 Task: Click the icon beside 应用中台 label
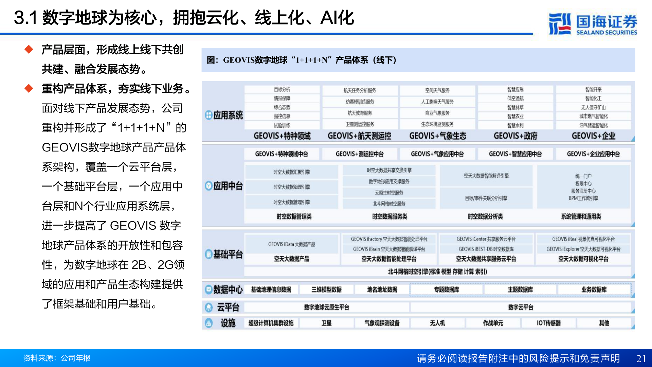[x=209, y=186]
